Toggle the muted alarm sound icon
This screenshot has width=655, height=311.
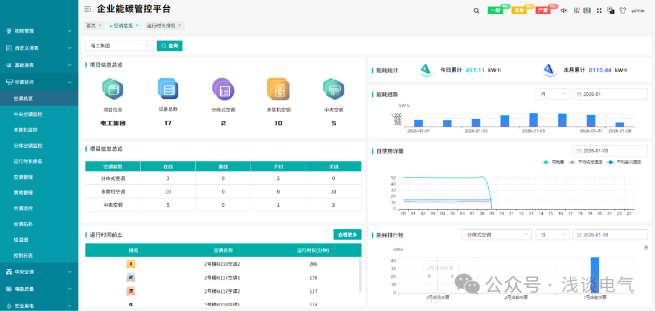563,10
